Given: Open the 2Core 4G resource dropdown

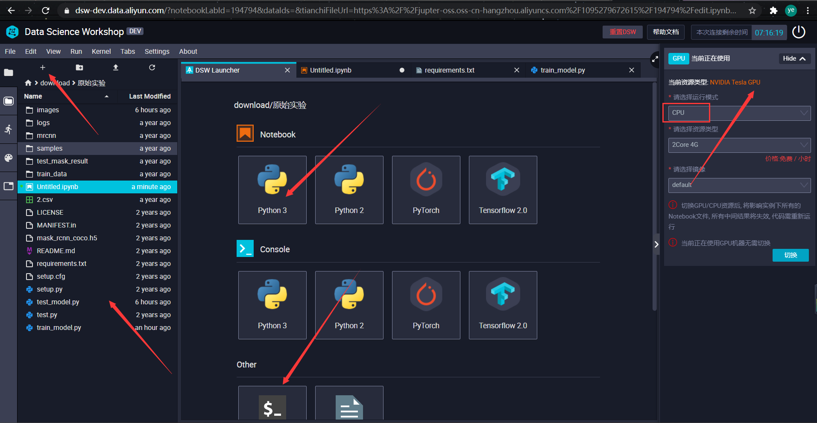Looking at the screenshot, I should tap(739, 145).
